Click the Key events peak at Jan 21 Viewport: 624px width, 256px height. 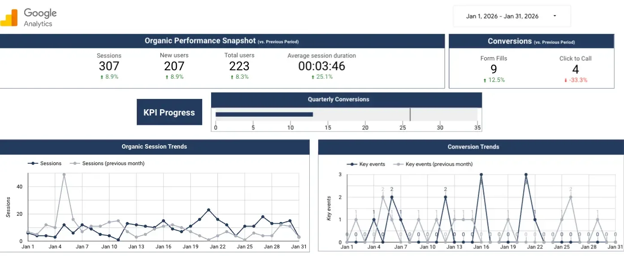click(x=526, y=175)
